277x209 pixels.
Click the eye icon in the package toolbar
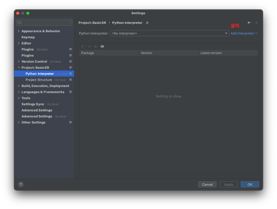pos(102,46)
